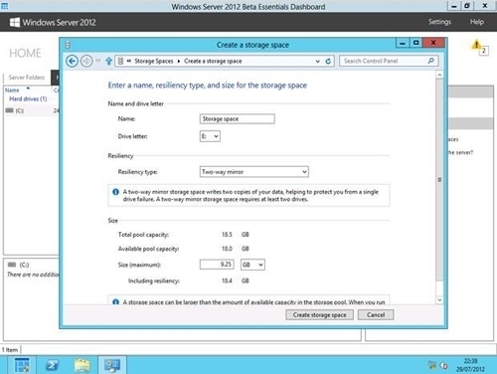The image size is (497, 374).
Task: Click the Available pool capacity value 18.0
Action: tap(227, 249)
